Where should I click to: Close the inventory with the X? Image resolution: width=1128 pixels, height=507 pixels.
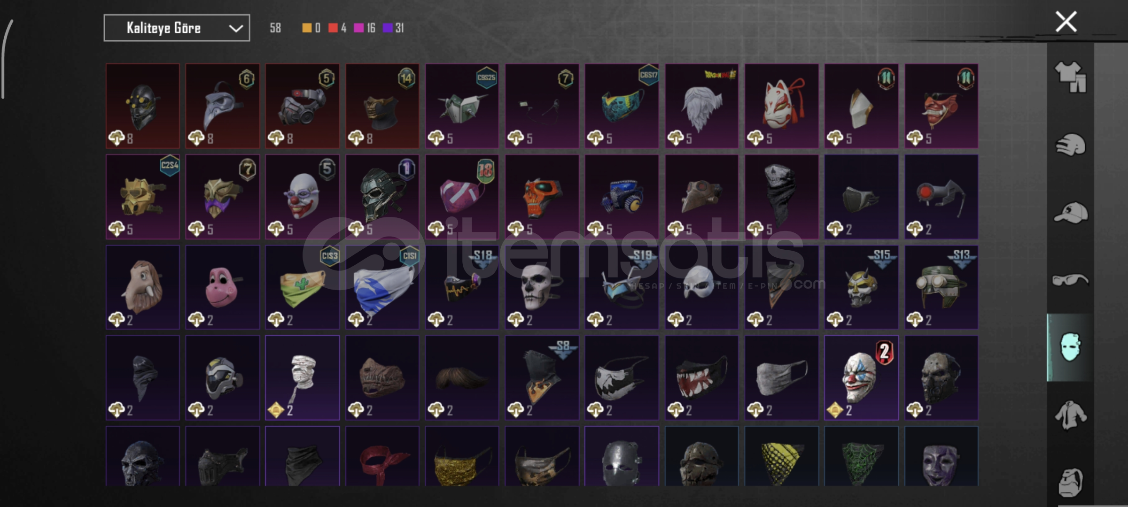[x=1066, y=22]
